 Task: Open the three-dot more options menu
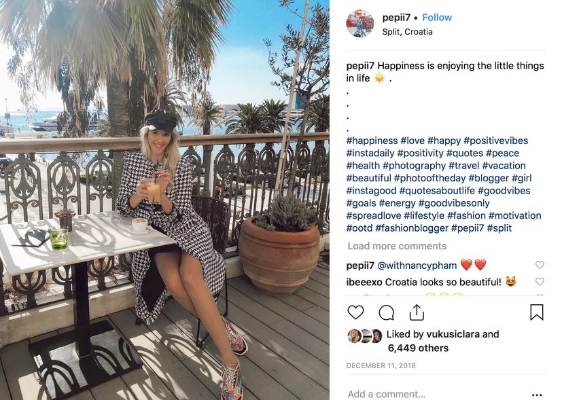(537, 395)
